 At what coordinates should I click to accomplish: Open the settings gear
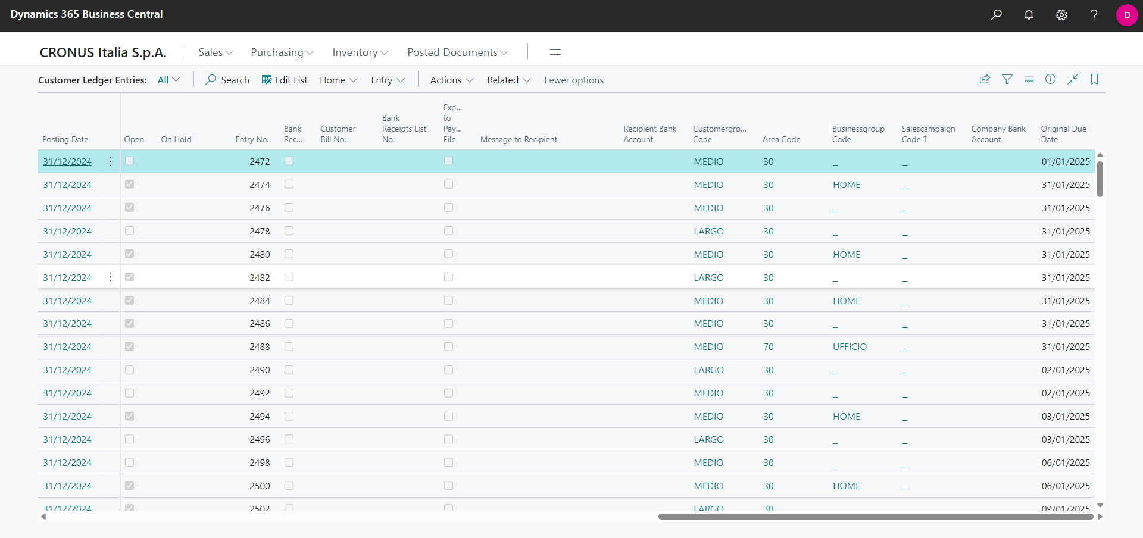tap(1061, 15)
